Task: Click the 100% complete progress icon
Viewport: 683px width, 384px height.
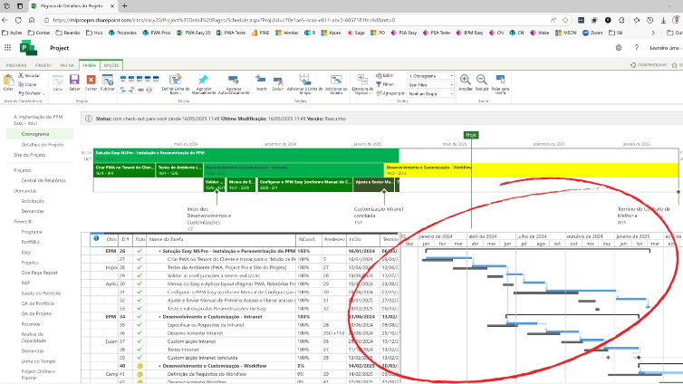Action: pyautogui.click(x=156, y=79)
